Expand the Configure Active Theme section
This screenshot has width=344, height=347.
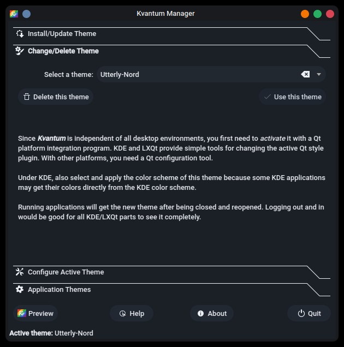pos(171,272)
